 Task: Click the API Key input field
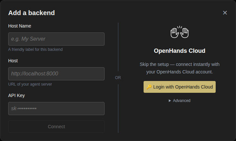[x=56, y=109]
